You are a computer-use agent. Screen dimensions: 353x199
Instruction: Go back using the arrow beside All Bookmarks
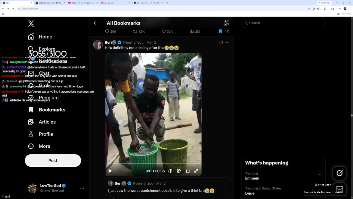tap(96, 23)
